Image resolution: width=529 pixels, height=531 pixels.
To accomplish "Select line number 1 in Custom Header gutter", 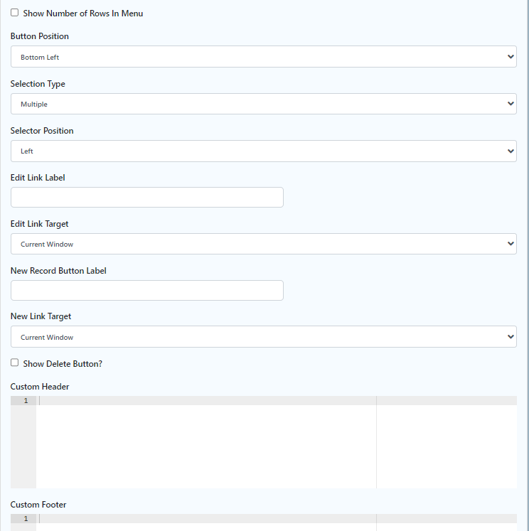I will (x=26, y=401).
